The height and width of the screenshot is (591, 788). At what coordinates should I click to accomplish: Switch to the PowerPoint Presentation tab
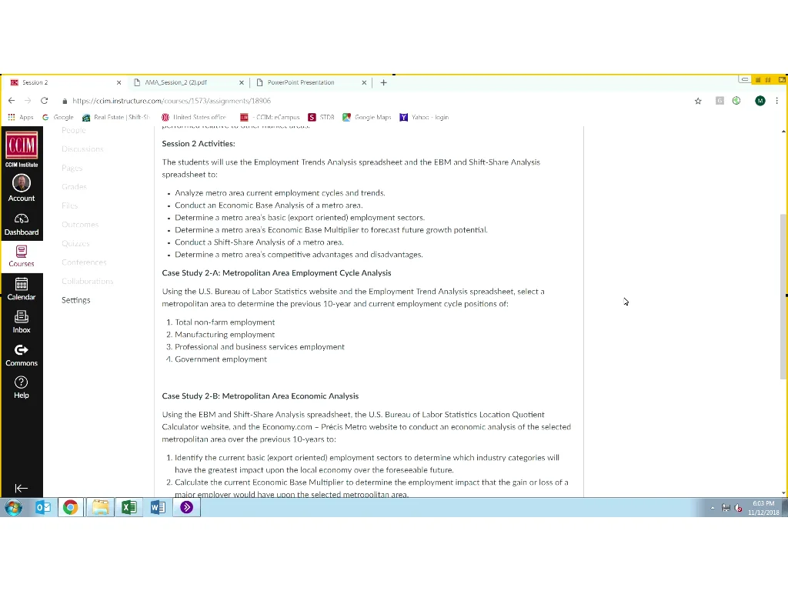coord(311,82)
